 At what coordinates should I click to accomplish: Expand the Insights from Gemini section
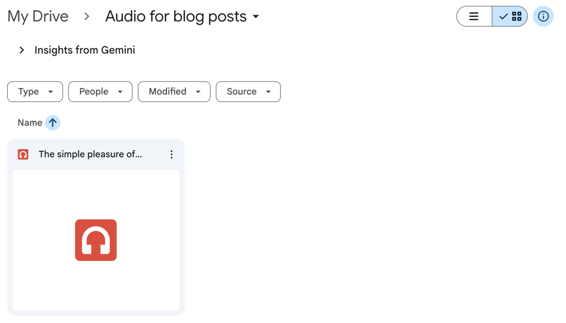click(x=22, y=50)
